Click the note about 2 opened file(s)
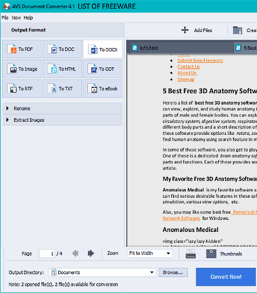Screen dimensions: 257x293 pos(63,284)
